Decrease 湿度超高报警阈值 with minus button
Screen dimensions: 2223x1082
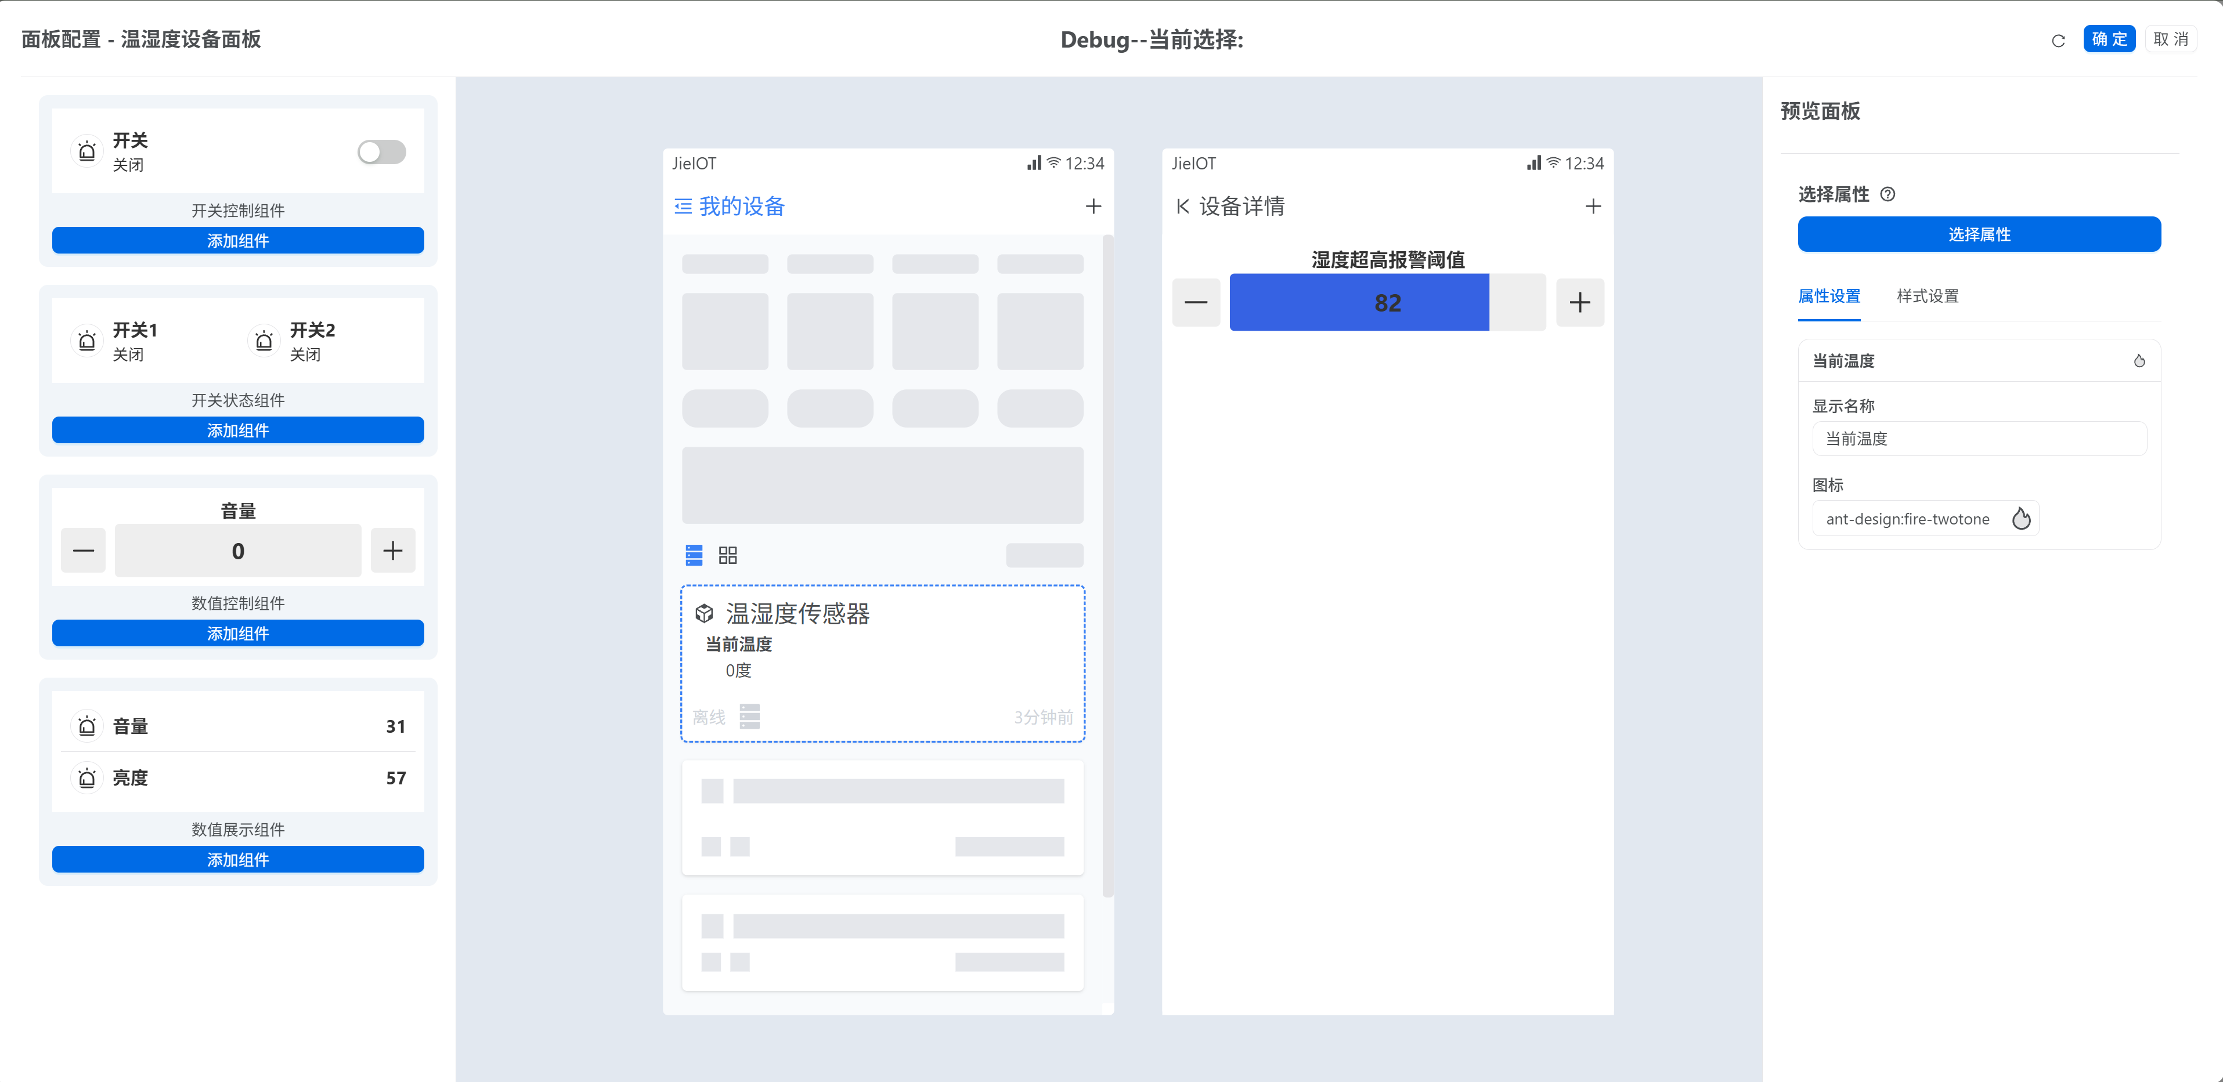(1196, 303)
